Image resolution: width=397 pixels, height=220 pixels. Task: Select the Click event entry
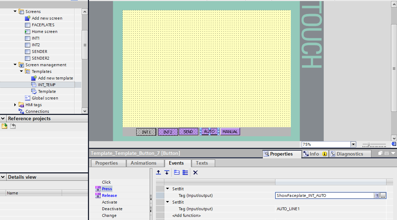pyautogui.click(x=106, y=182)
